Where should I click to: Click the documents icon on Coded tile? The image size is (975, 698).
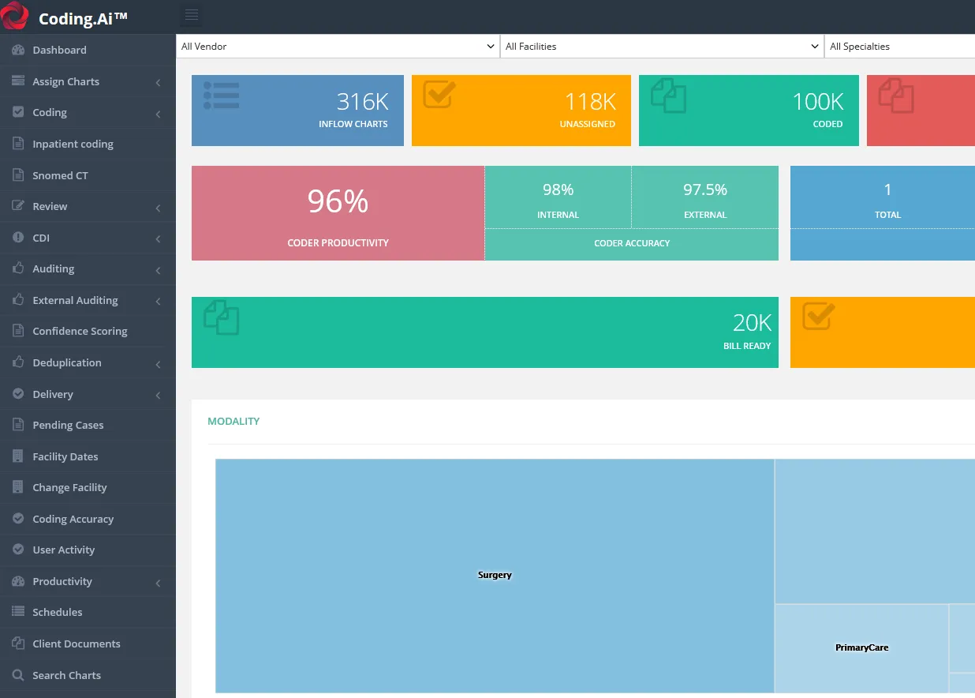tap(668, 95)
